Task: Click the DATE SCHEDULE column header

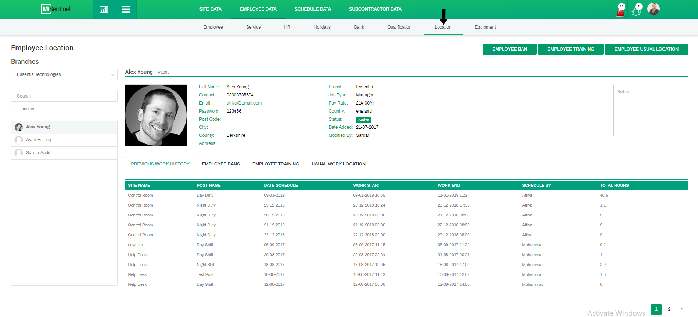Action: (281, 185)
